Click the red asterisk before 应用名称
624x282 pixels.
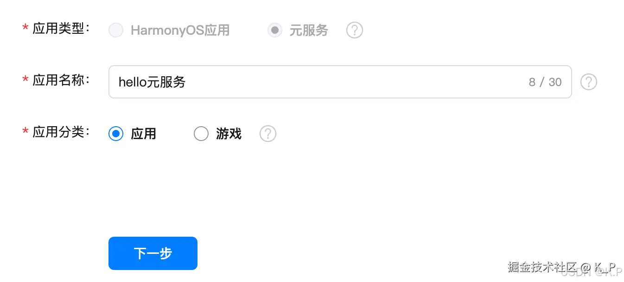click(x=24, y=79)
